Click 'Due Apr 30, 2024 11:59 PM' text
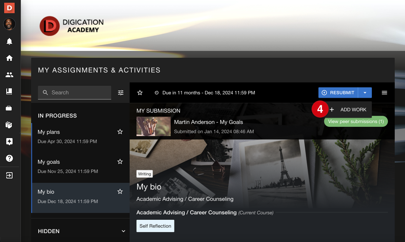 pyautogui.click(x=67, y=142)
